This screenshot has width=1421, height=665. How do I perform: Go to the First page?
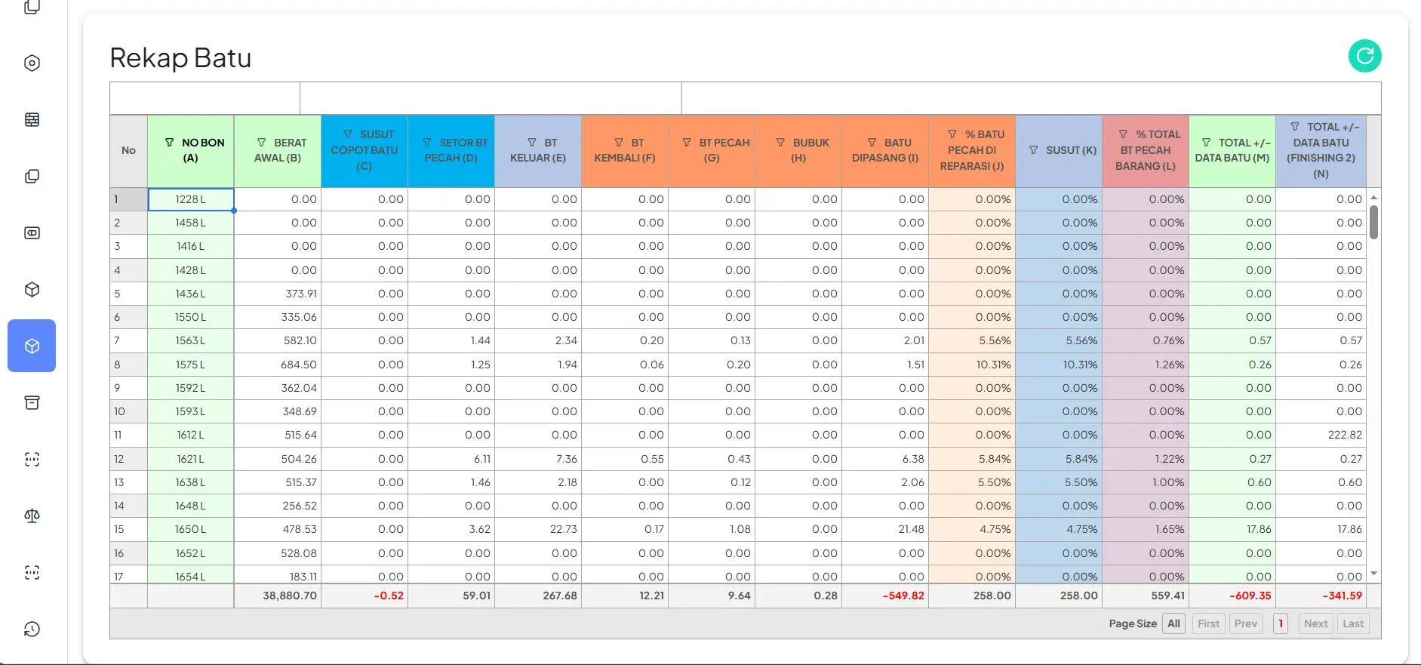pyautogui.click(x=1208, y=623)
